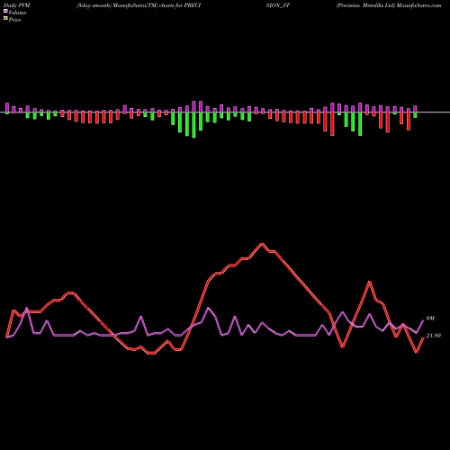Click the Volume legend label

point(17,13)
